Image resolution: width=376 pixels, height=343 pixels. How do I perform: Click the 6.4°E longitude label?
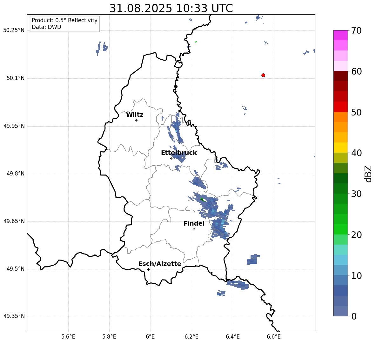point(232,337)
